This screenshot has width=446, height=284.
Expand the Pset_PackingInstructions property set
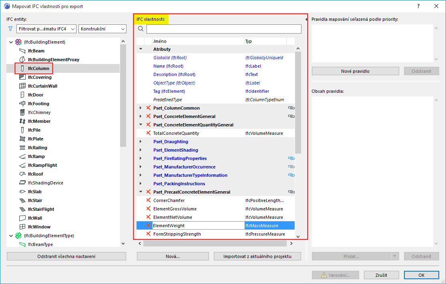141,184
